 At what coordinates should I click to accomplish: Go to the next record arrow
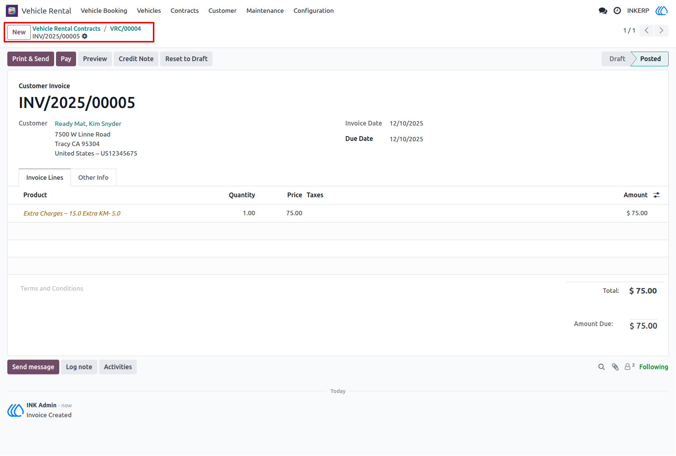(661, 30)
